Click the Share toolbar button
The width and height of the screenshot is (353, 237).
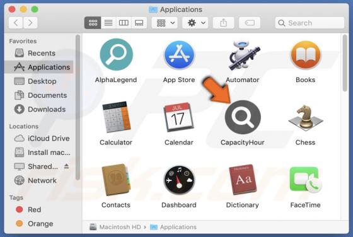[x=223, y=23]
